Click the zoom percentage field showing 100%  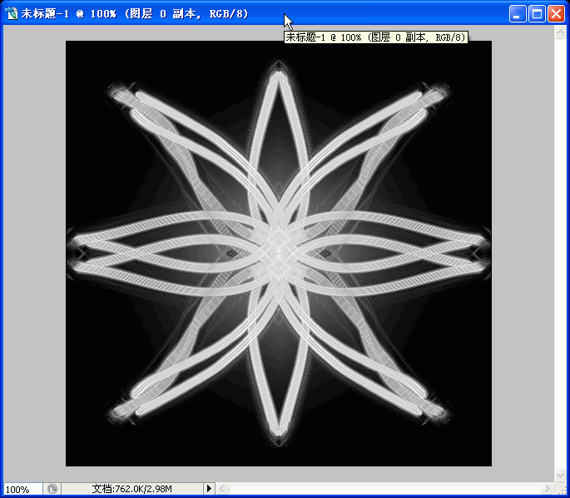point(22,489)
